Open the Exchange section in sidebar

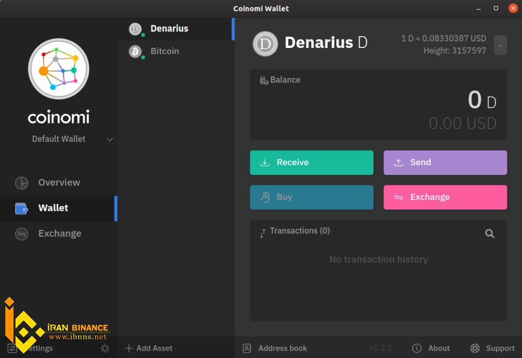(x=58, y=234)
